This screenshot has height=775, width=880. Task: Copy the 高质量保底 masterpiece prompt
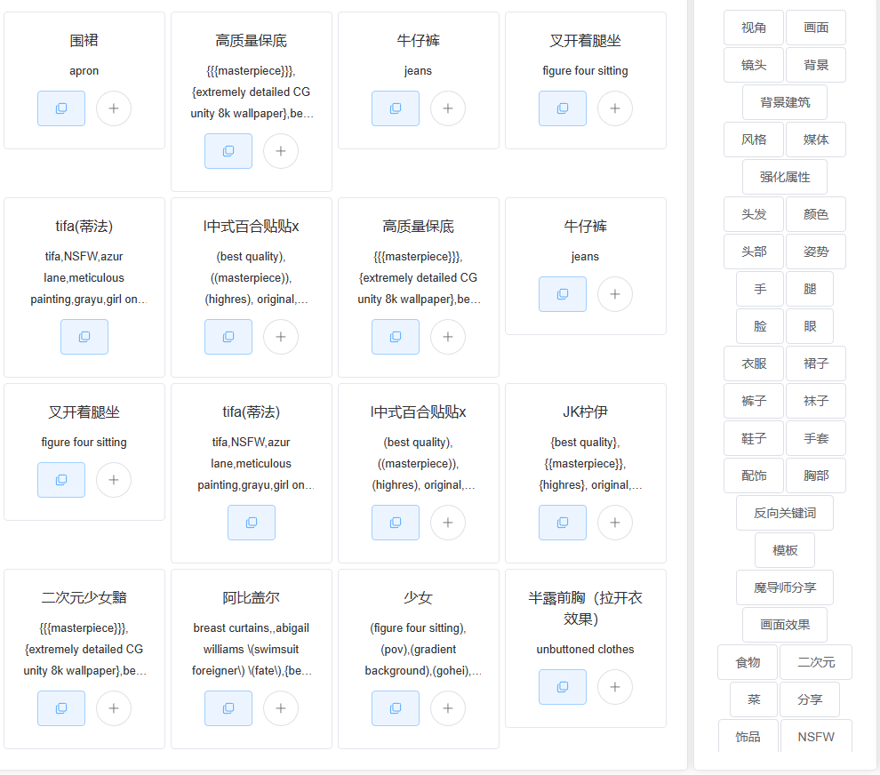click(x=228, y=151)
